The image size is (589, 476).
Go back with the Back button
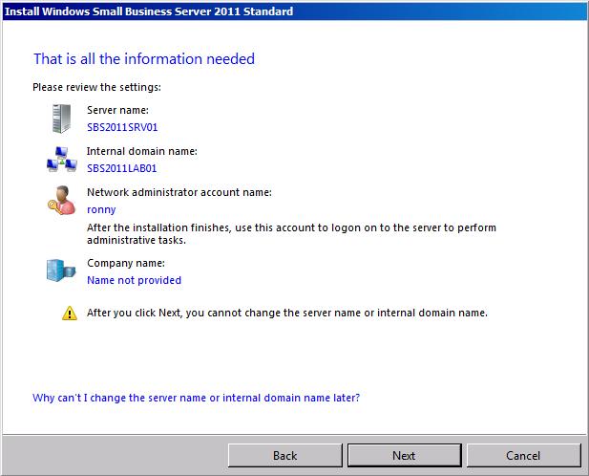pyautogui.click(x=285, y=455)
